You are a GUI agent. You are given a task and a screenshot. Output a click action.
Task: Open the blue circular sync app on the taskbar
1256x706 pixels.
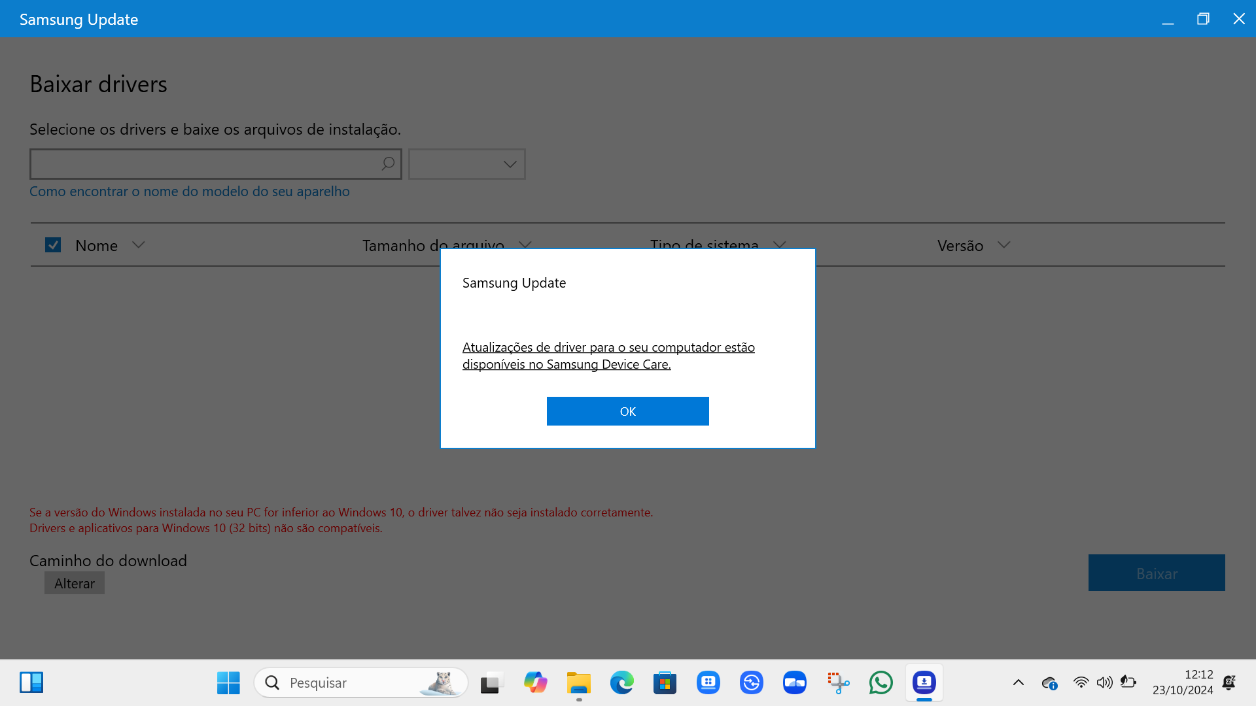751,683
